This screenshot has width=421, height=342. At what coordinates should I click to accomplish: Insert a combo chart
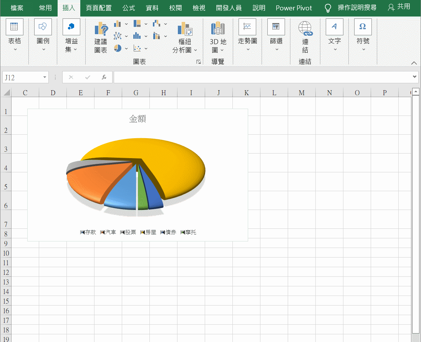pyautogui.click(x=157, y=36)
